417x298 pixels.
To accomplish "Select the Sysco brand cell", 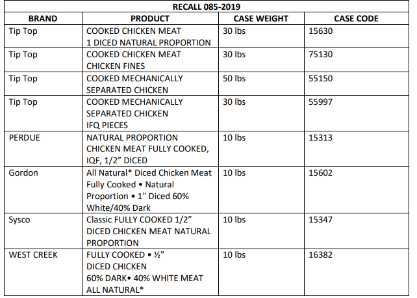I will tap(21, 219).
